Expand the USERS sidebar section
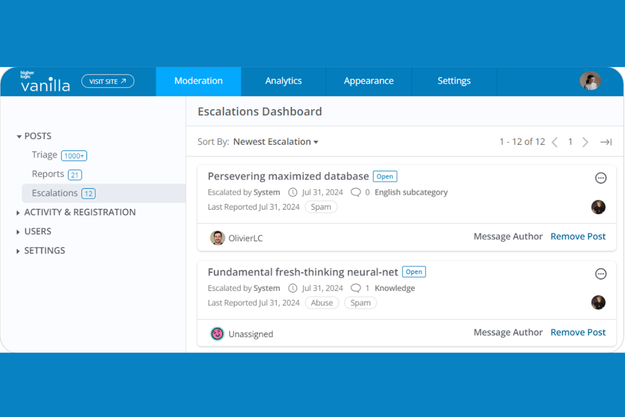The width and height of the screenshot is (625, 417). click(x=18, y=232)
